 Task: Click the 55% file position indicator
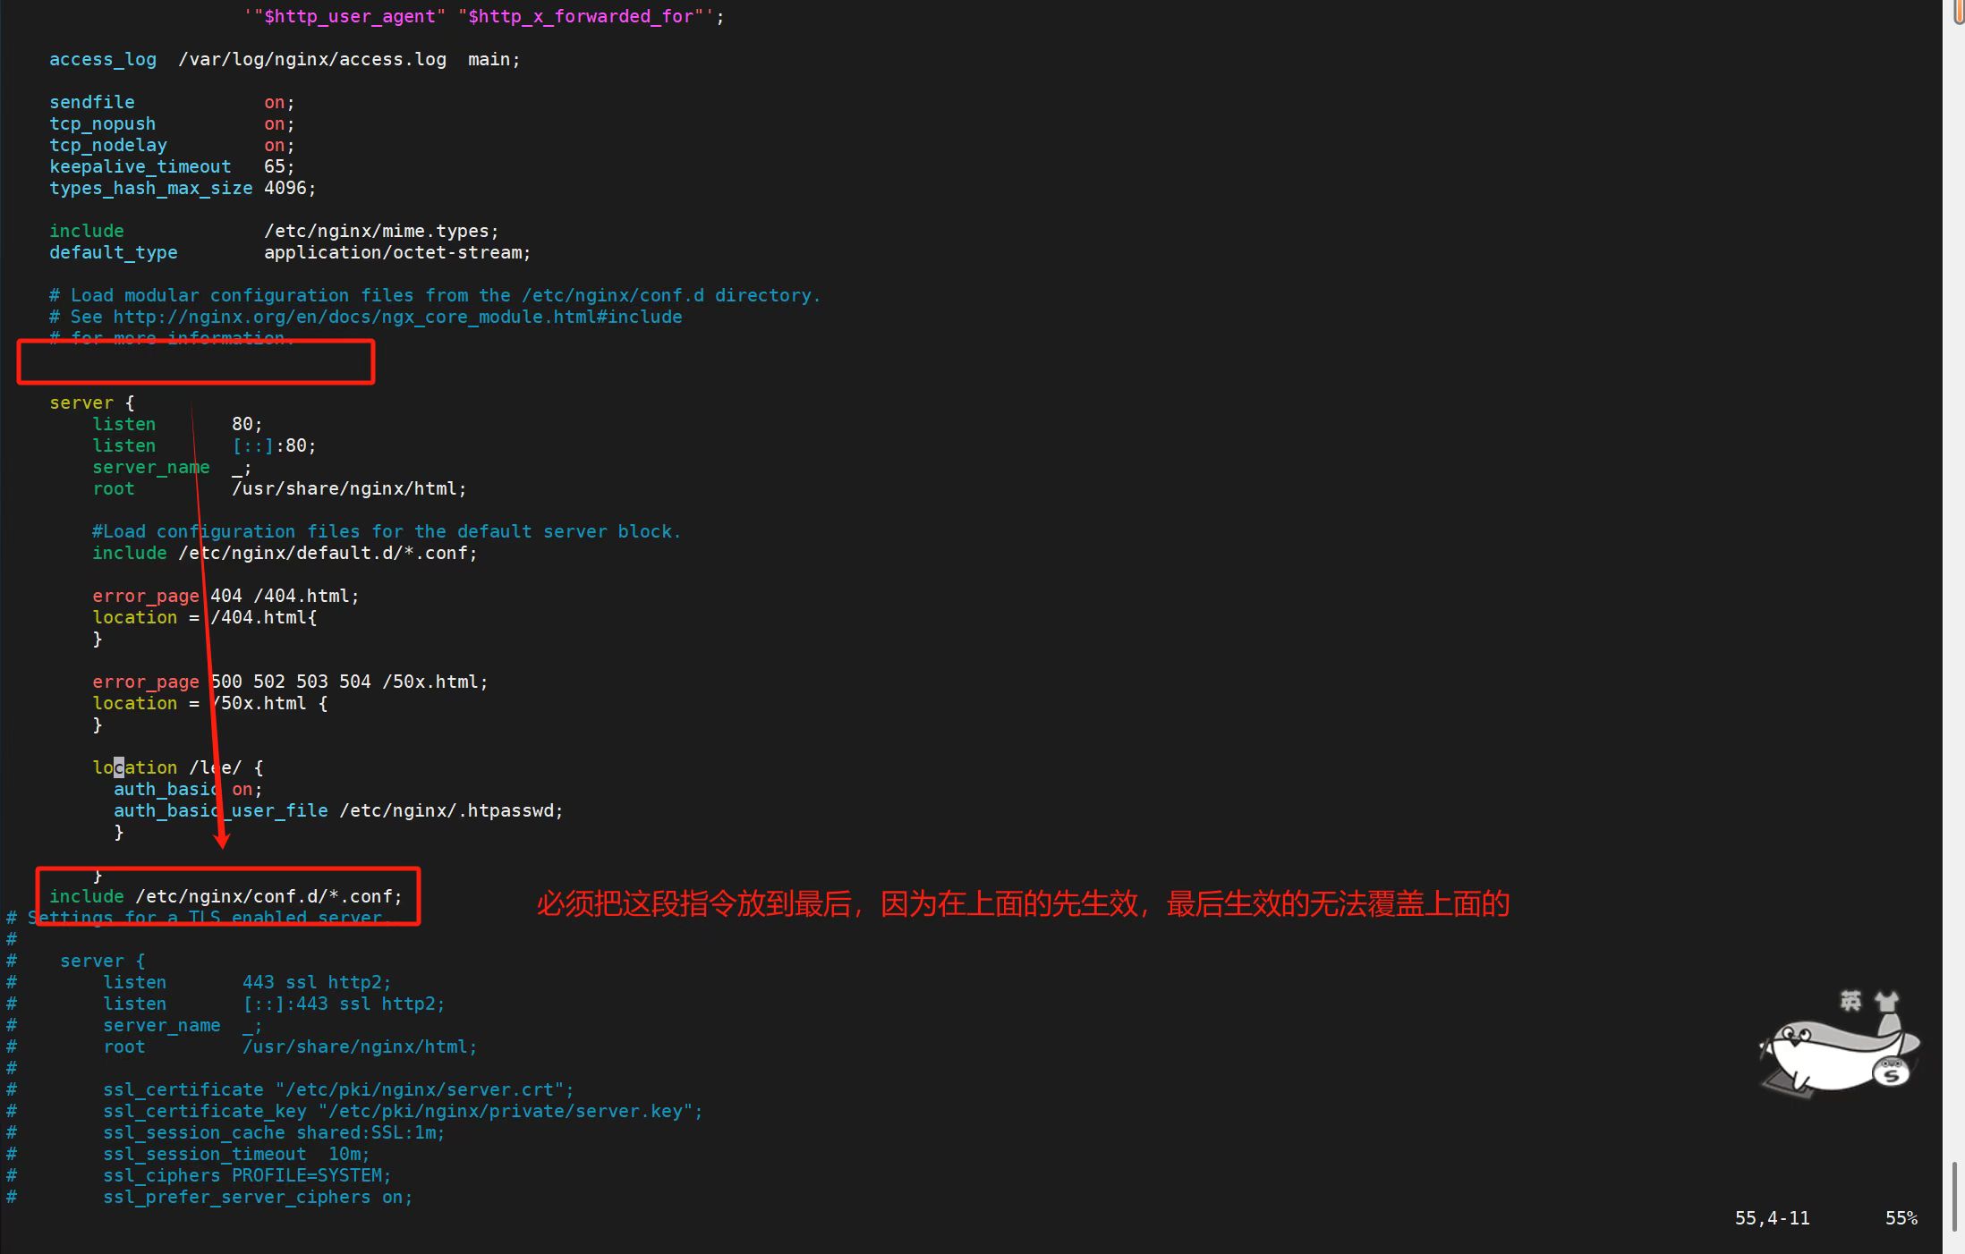coord(1901,1218)
